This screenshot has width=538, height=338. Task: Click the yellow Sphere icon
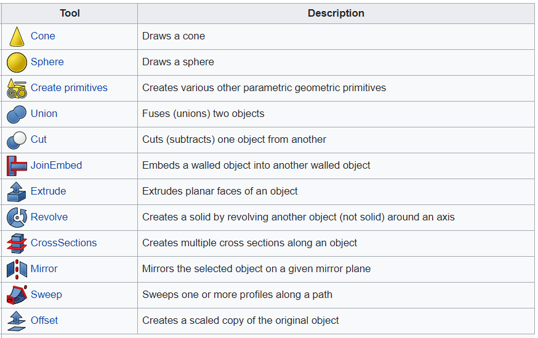17,62
